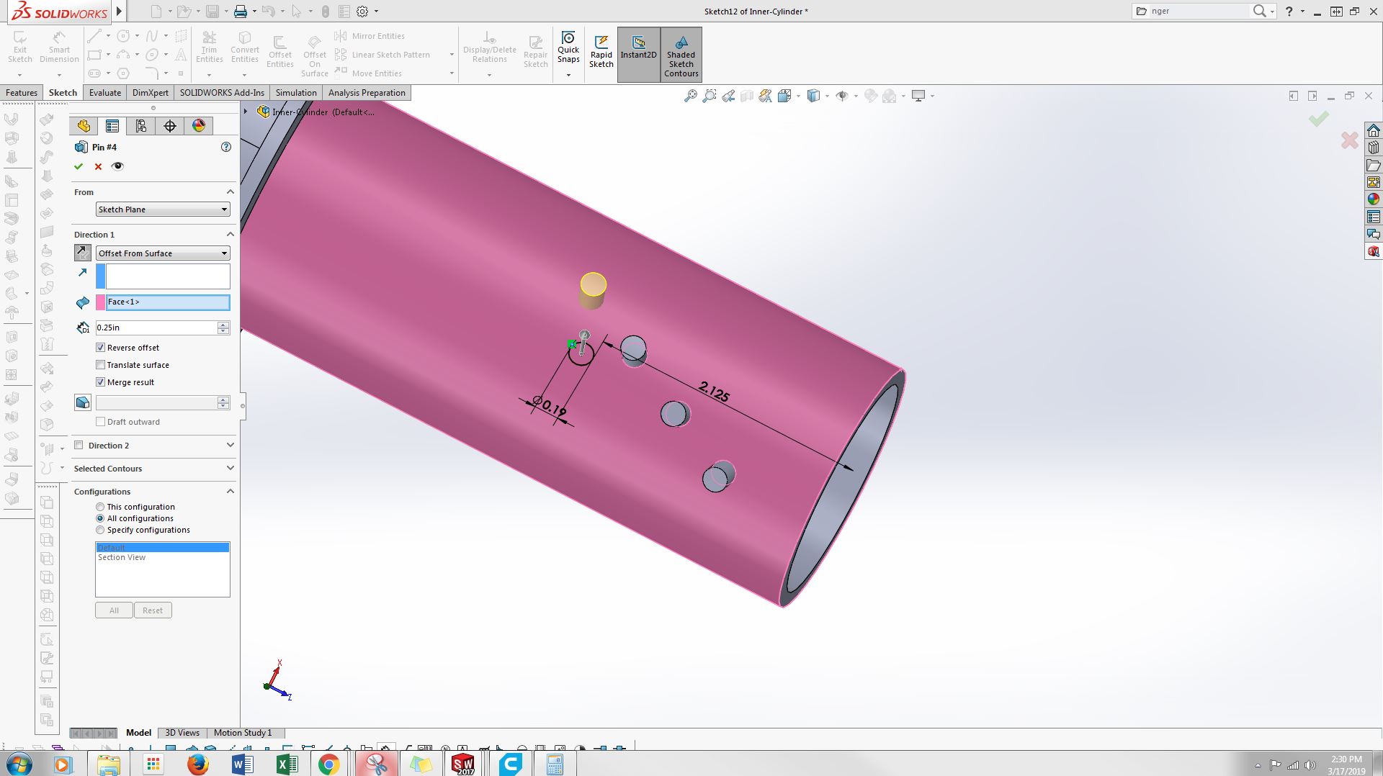This screenshot has height=776, width=1383.
Task: Click the Reset configurations button
Action: click(153, 610)
